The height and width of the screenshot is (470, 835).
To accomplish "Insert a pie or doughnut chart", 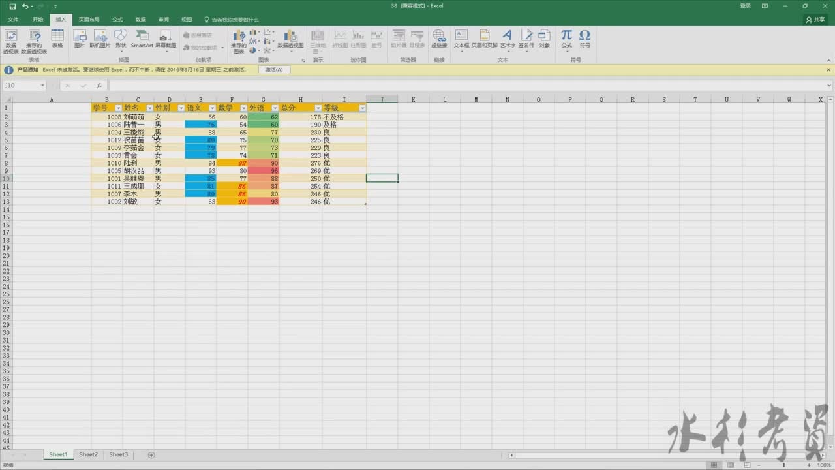I will 254,50.
